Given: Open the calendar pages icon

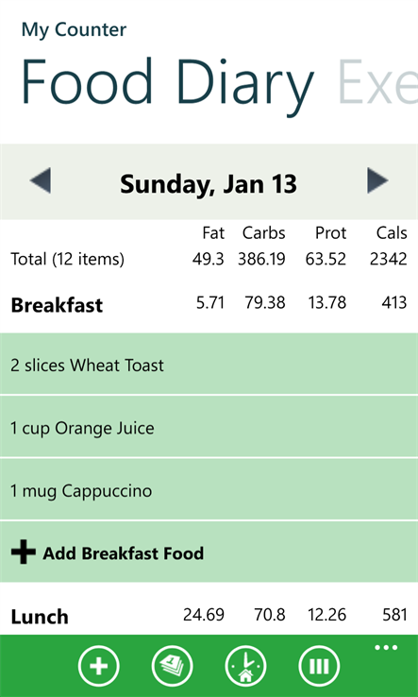Looking at the screenshot, I should [173, 666].
